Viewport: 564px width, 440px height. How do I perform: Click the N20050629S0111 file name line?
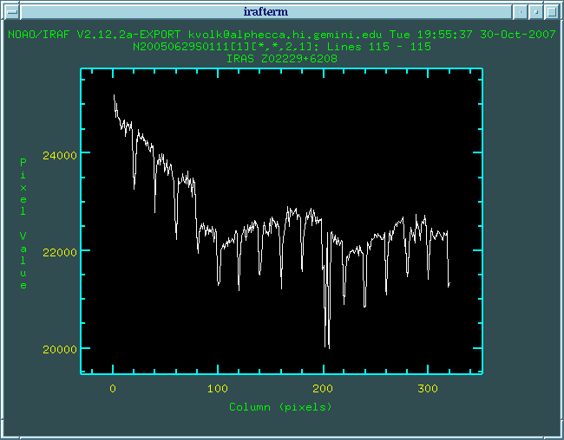(282, 47)
